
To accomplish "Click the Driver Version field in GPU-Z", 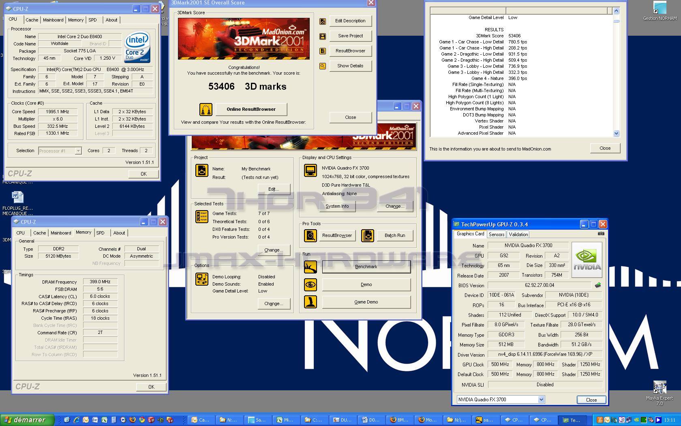I will tap(545, 355).
